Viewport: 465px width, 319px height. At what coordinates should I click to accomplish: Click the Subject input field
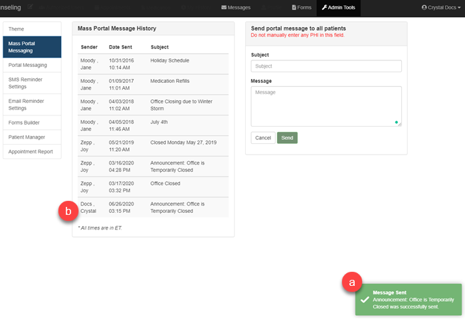pos(326,66)
